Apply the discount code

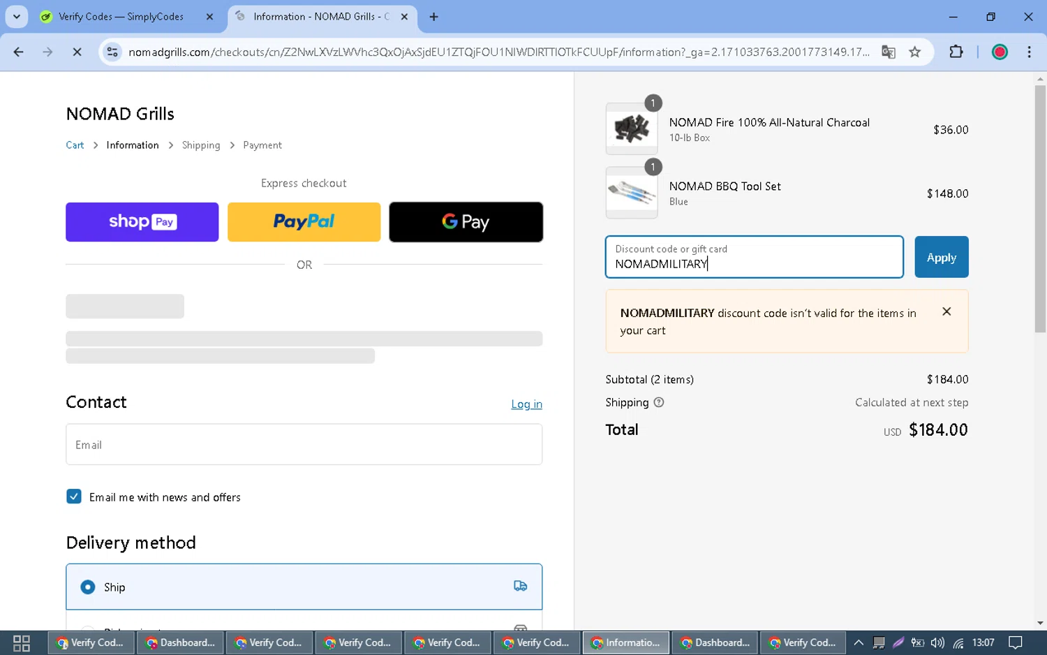pyautogui.click(x=942, y=257)
